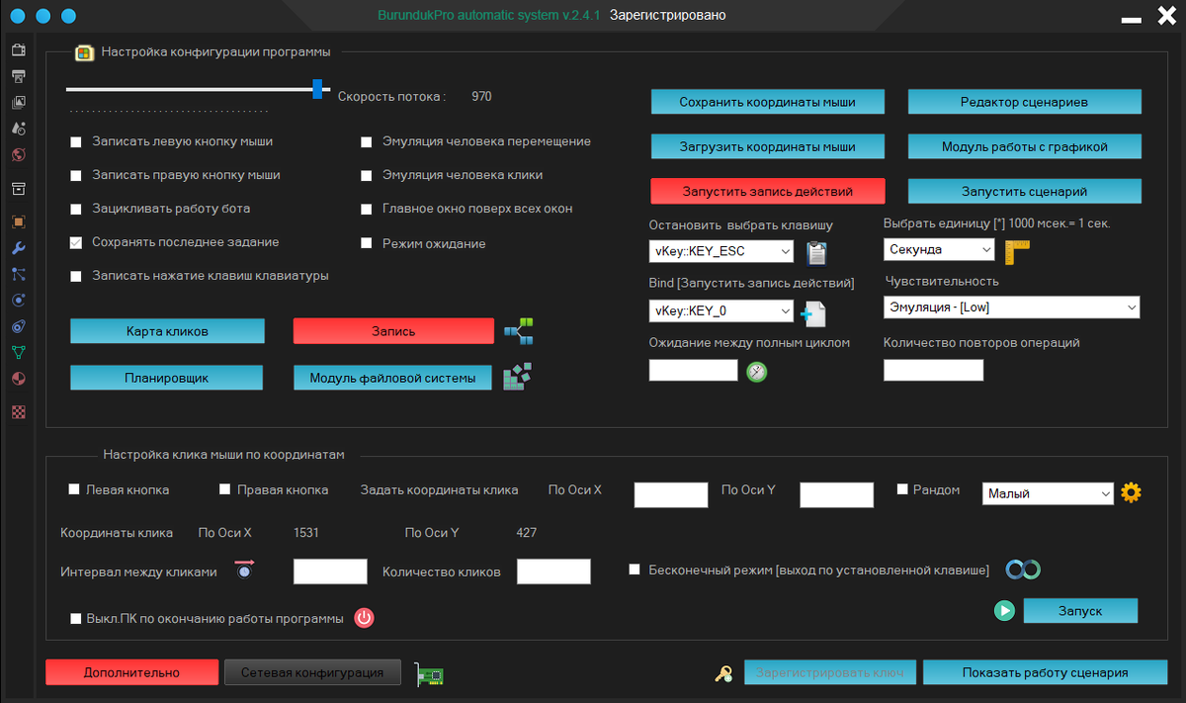Enable Режим ожидание checkbox
This screenshot has height=703, width=1186.
[366, 243]
